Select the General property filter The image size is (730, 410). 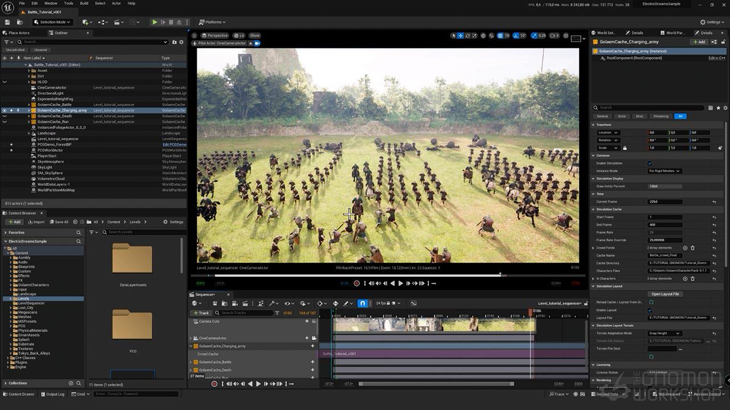(x=602, y=116)
